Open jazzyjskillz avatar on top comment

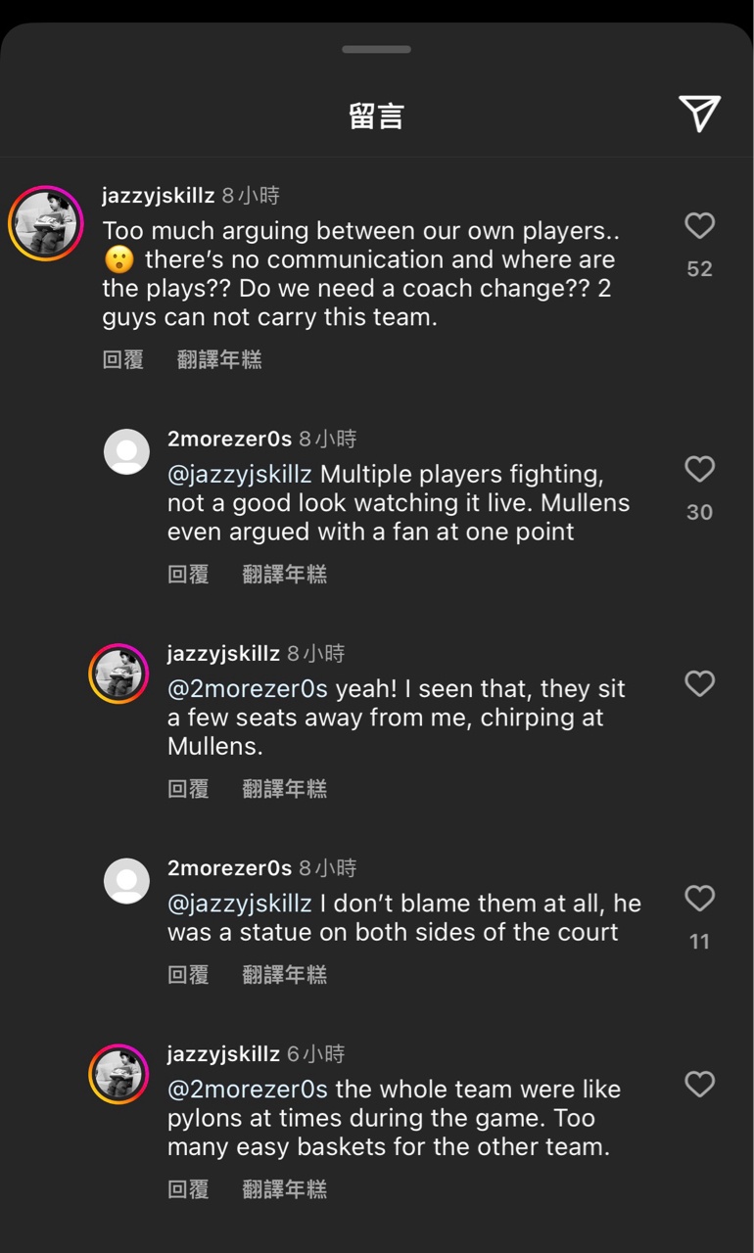pos(45,223)
